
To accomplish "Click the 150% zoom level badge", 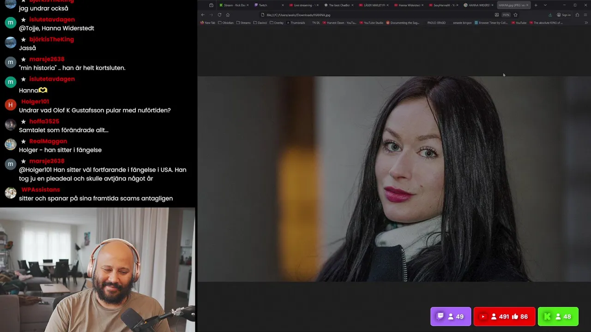I will click(x=506, y=15).
